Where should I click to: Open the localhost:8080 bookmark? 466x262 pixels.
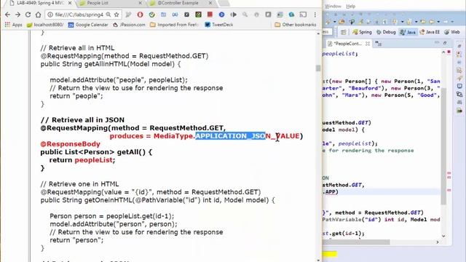click(45, 25)
